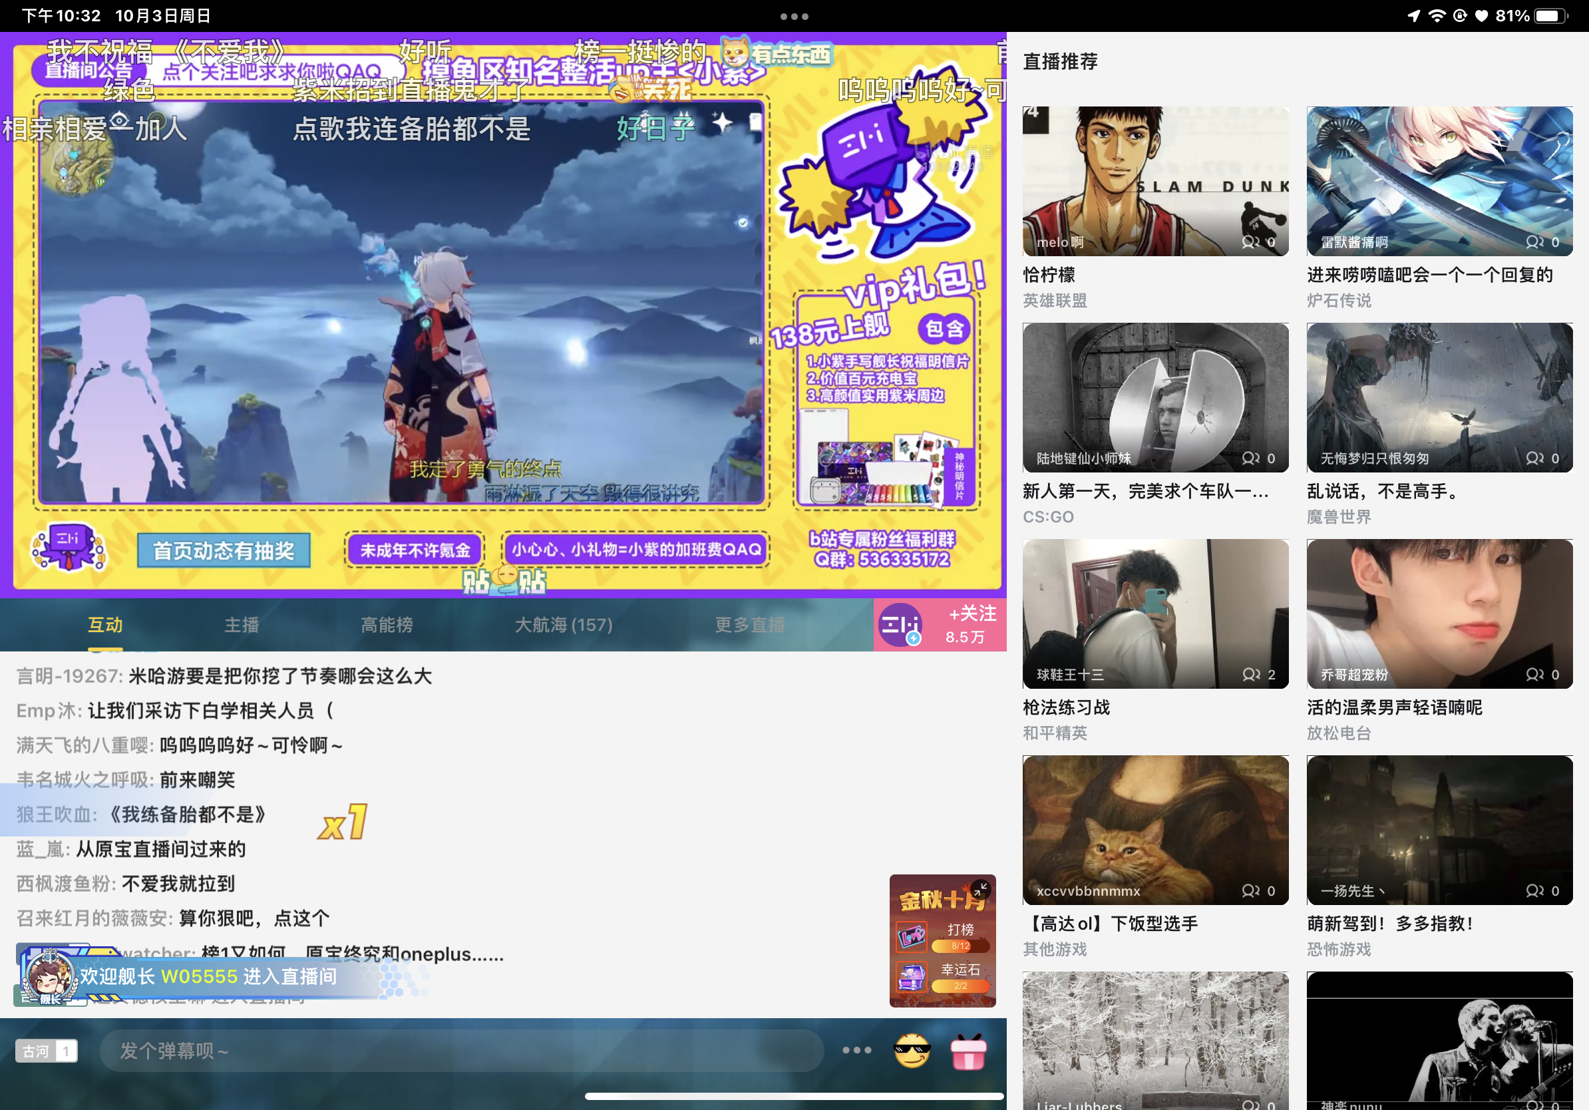
Task: Tap the 古河 fan medal badge
Action: click(x=47, y=1051)
